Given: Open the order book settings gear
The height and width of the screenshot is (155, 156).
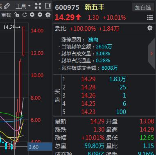Looking at the screenshot, I should point(150,28).
